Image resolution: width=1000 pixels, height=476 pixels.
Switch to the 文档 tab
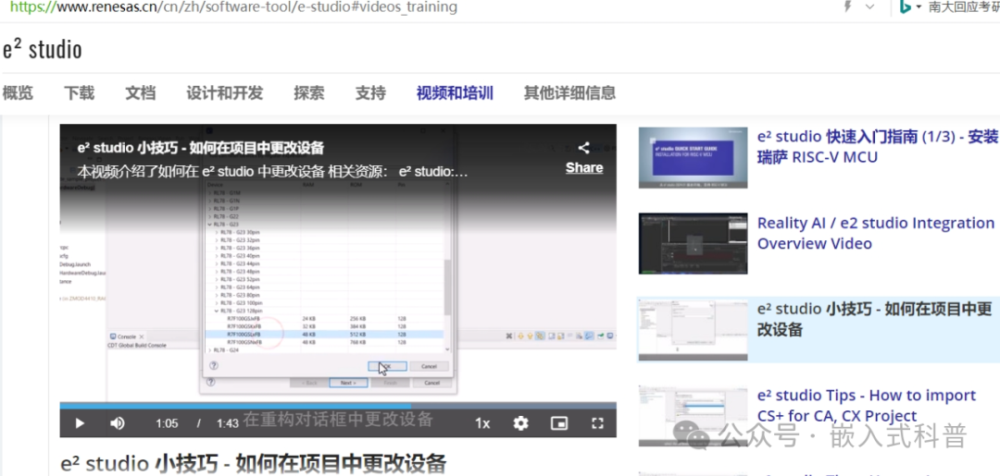(x=141, y=93)
